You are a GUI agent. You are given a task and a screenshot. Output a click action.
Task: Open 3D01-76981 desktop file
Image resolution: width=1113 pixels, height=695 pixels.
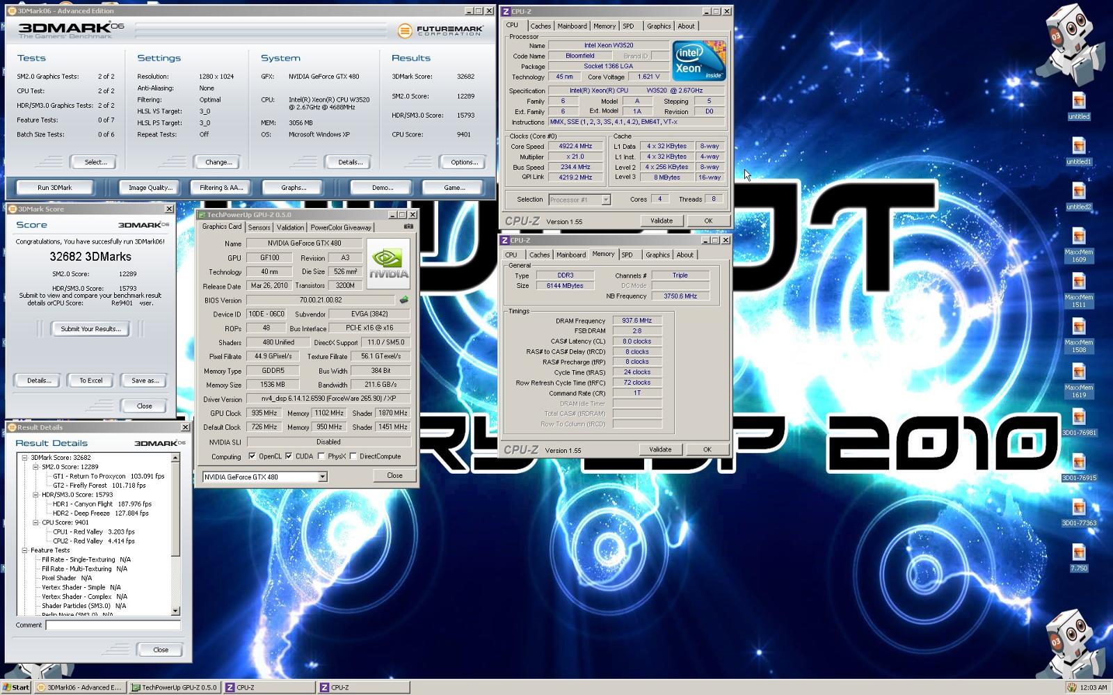[x=1079, y=422]
